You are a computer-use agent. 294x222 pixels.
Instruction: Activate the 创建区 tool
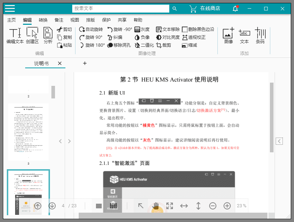32,36
